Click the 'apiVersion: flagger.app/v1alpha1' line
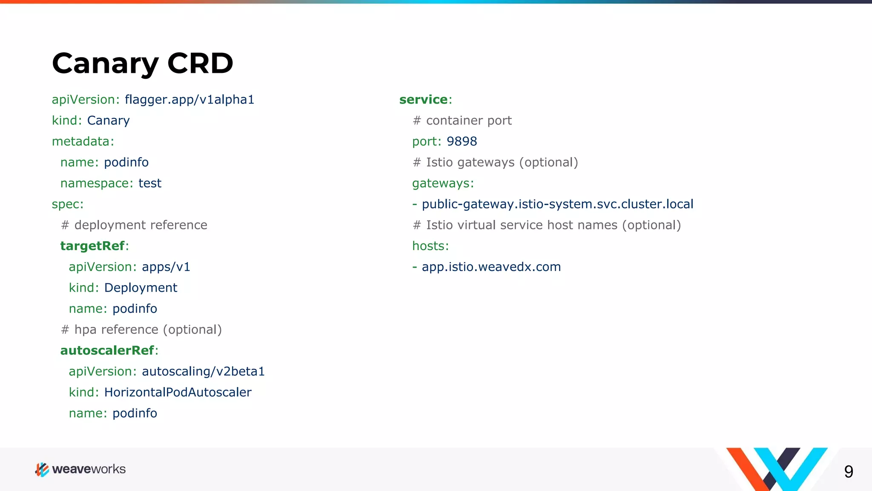872x491 pixels. pyautogui.click(x=153, y=100)
